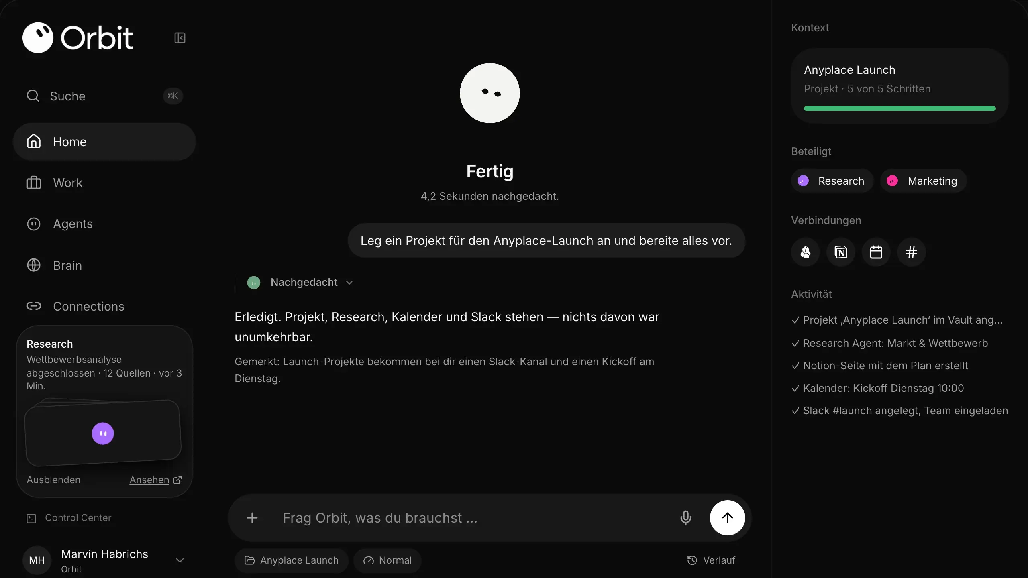1028x578 pixels.
Task: Click Ausblenden on Research card
Action: [x=53, y=480]
